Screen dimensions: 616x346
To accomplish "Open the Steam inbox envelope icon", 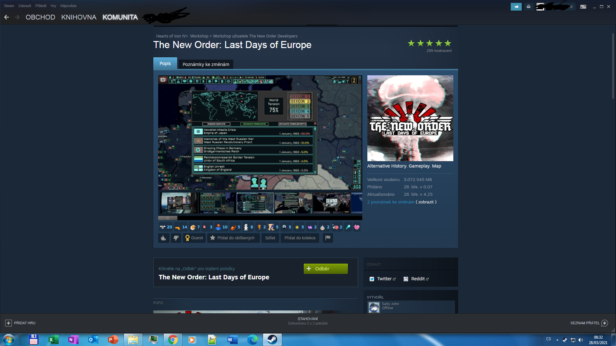I will coord(528,7).
